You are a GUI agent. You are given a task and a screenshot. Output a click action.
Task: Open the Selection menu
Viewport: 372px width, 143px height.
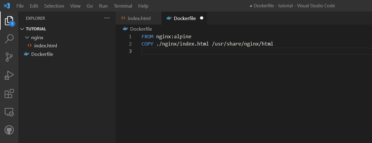coord(54,6)
